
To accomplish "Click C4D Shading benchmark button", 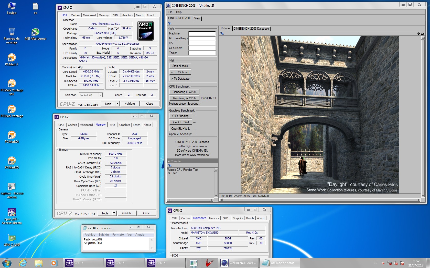I will 180,116.
